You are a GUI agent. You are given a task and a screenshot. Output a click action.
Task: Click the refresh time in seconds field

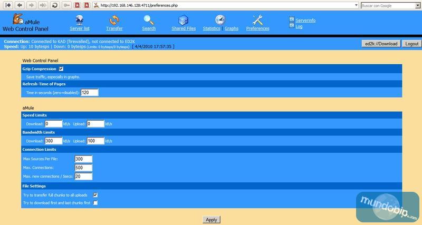coord(90,92)
